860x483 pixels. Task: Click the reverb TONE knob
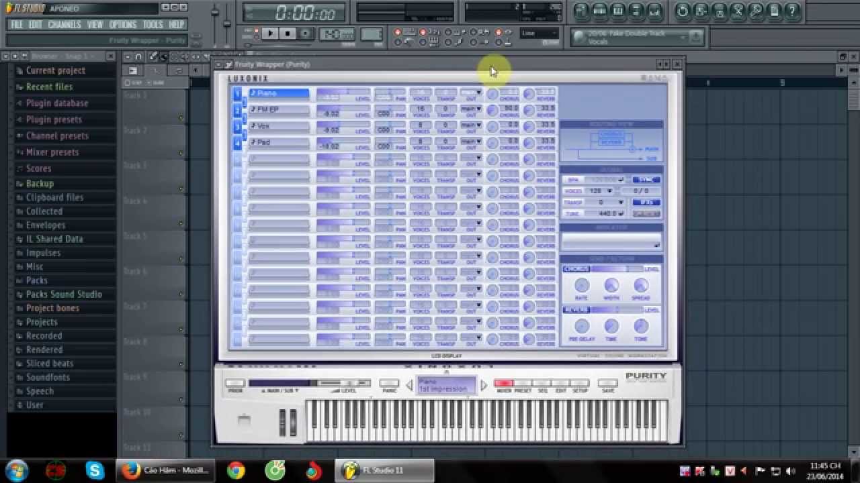pos(641,327)
